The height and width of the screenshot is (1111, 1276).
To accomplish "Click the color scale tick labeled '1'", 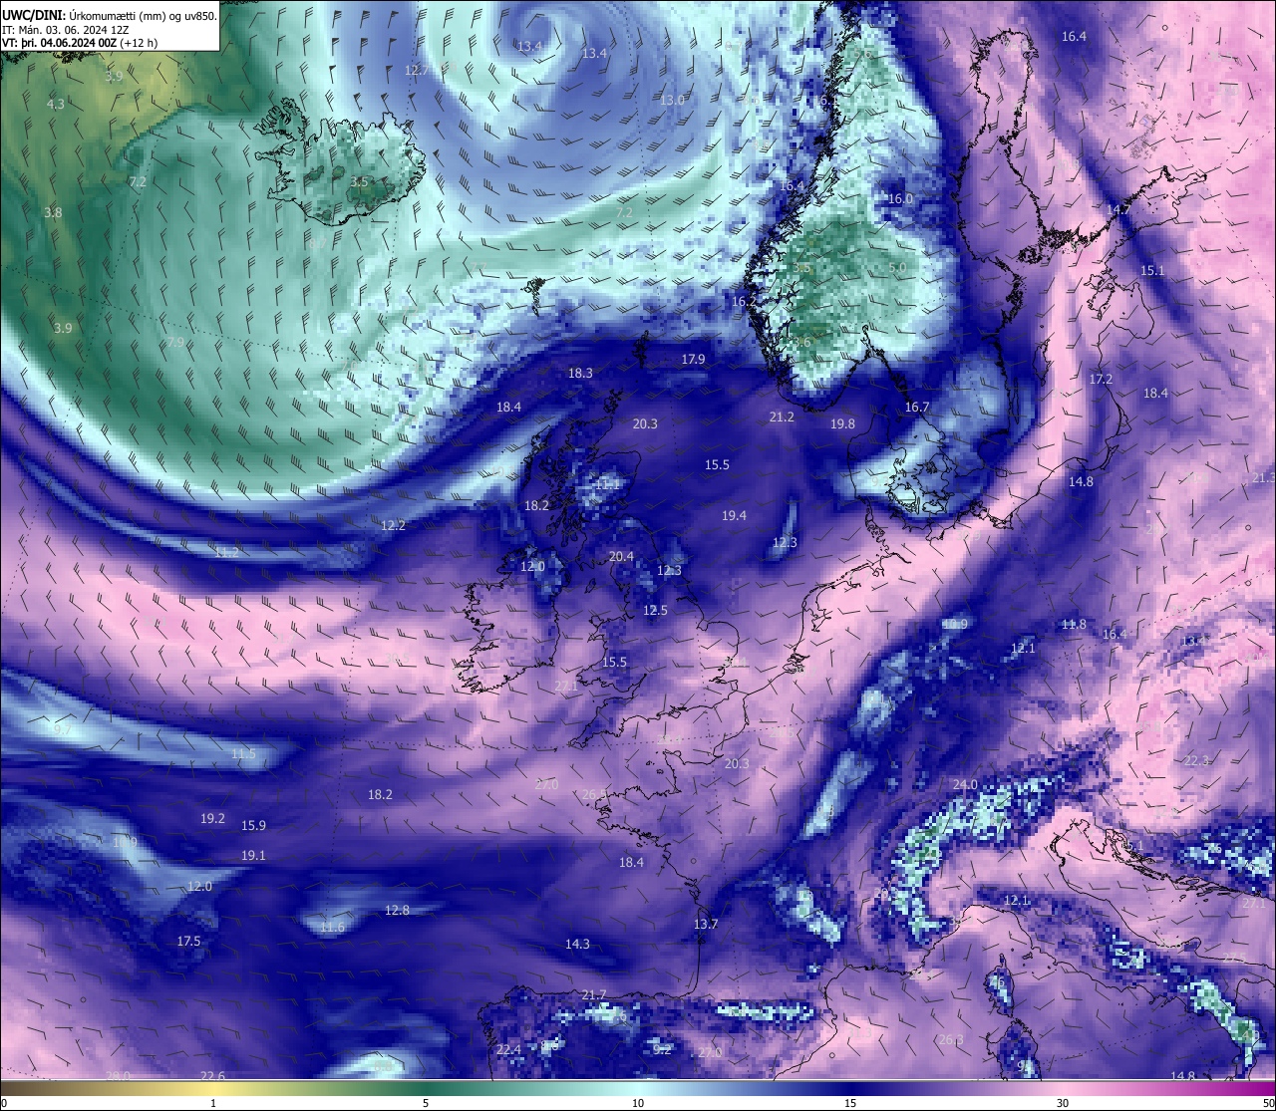I will [x=213, y=1103].
